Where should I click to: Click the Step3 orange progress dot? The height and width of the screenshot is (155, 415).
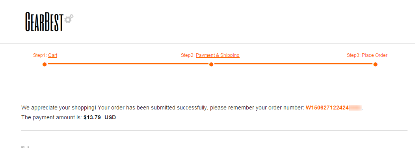coord(375,64)
